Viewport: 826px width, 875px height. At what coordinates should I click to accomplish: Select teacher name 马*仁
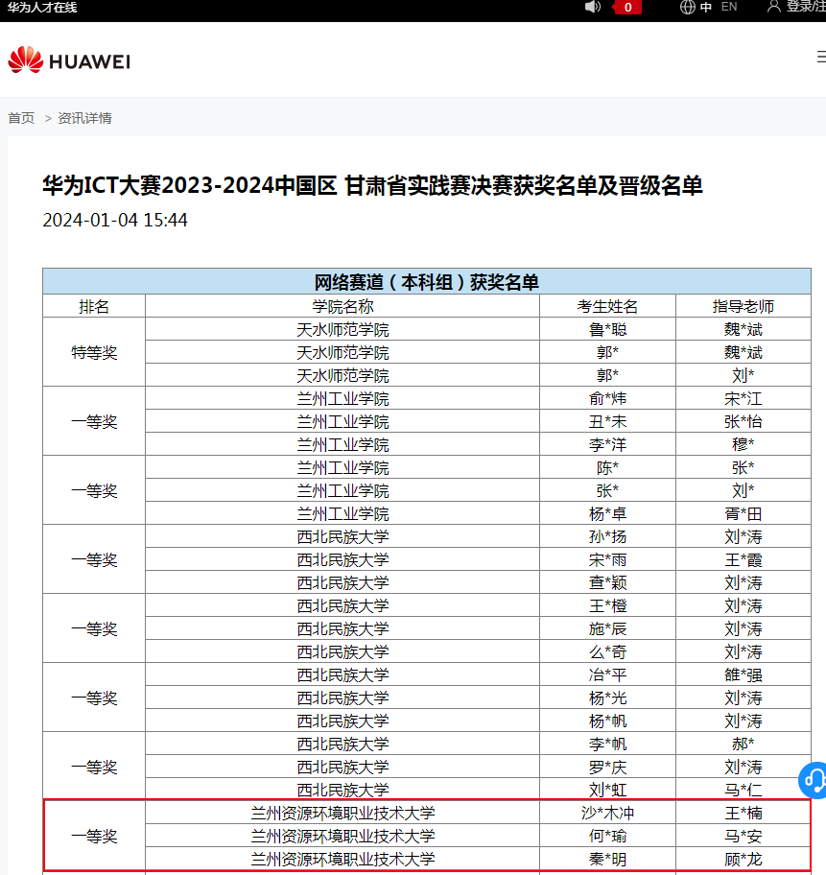(x=743, y=790)
